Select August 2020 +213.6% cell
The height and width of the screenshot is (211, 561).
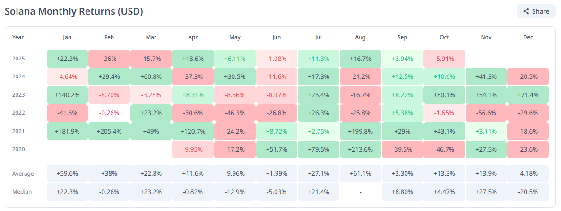point(360,149)
